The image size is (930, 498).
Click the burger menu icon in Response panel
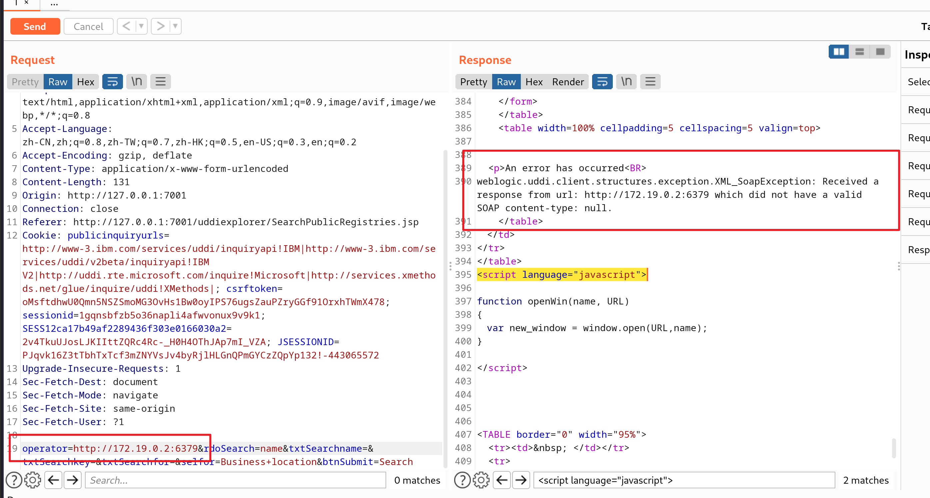[650, 81]
